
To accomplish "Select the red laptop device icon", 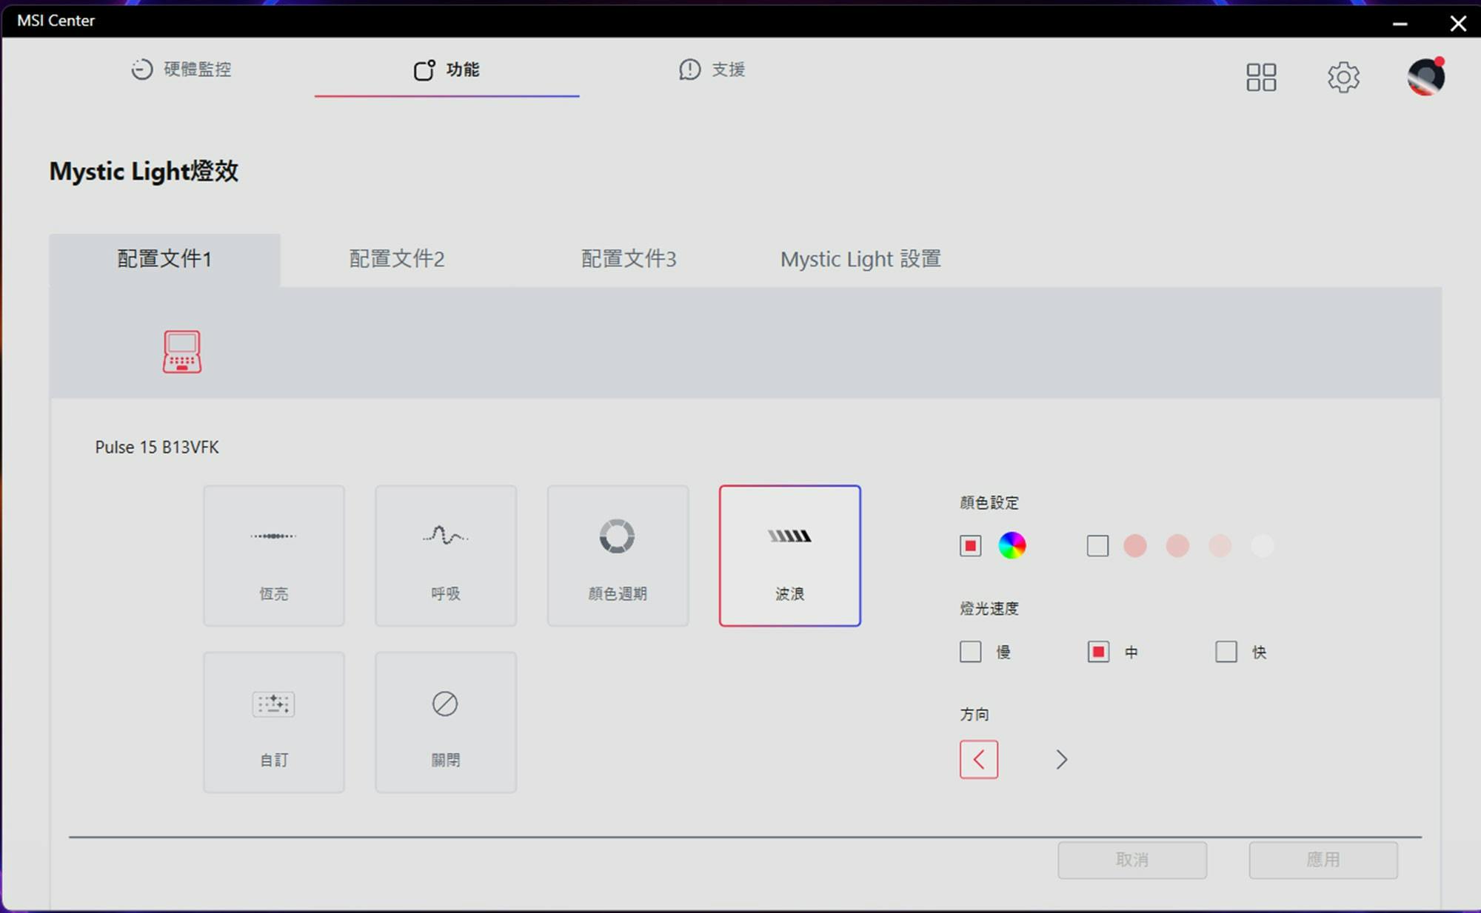I will tap(182, 351).
